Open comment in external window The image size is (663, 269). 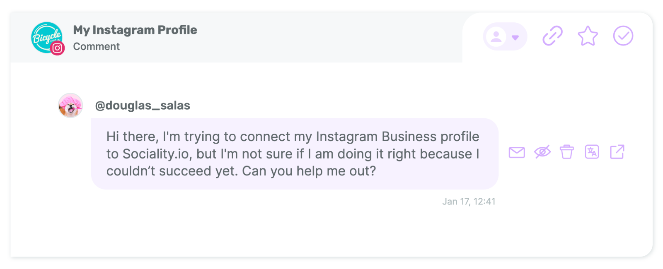point(617,152)
